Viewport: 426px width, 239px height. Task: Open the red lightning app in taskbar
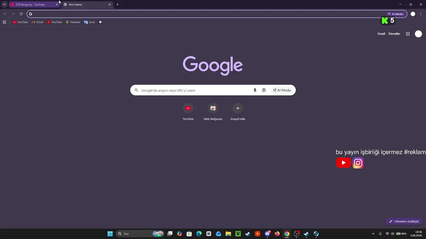(x=257, y=234)
